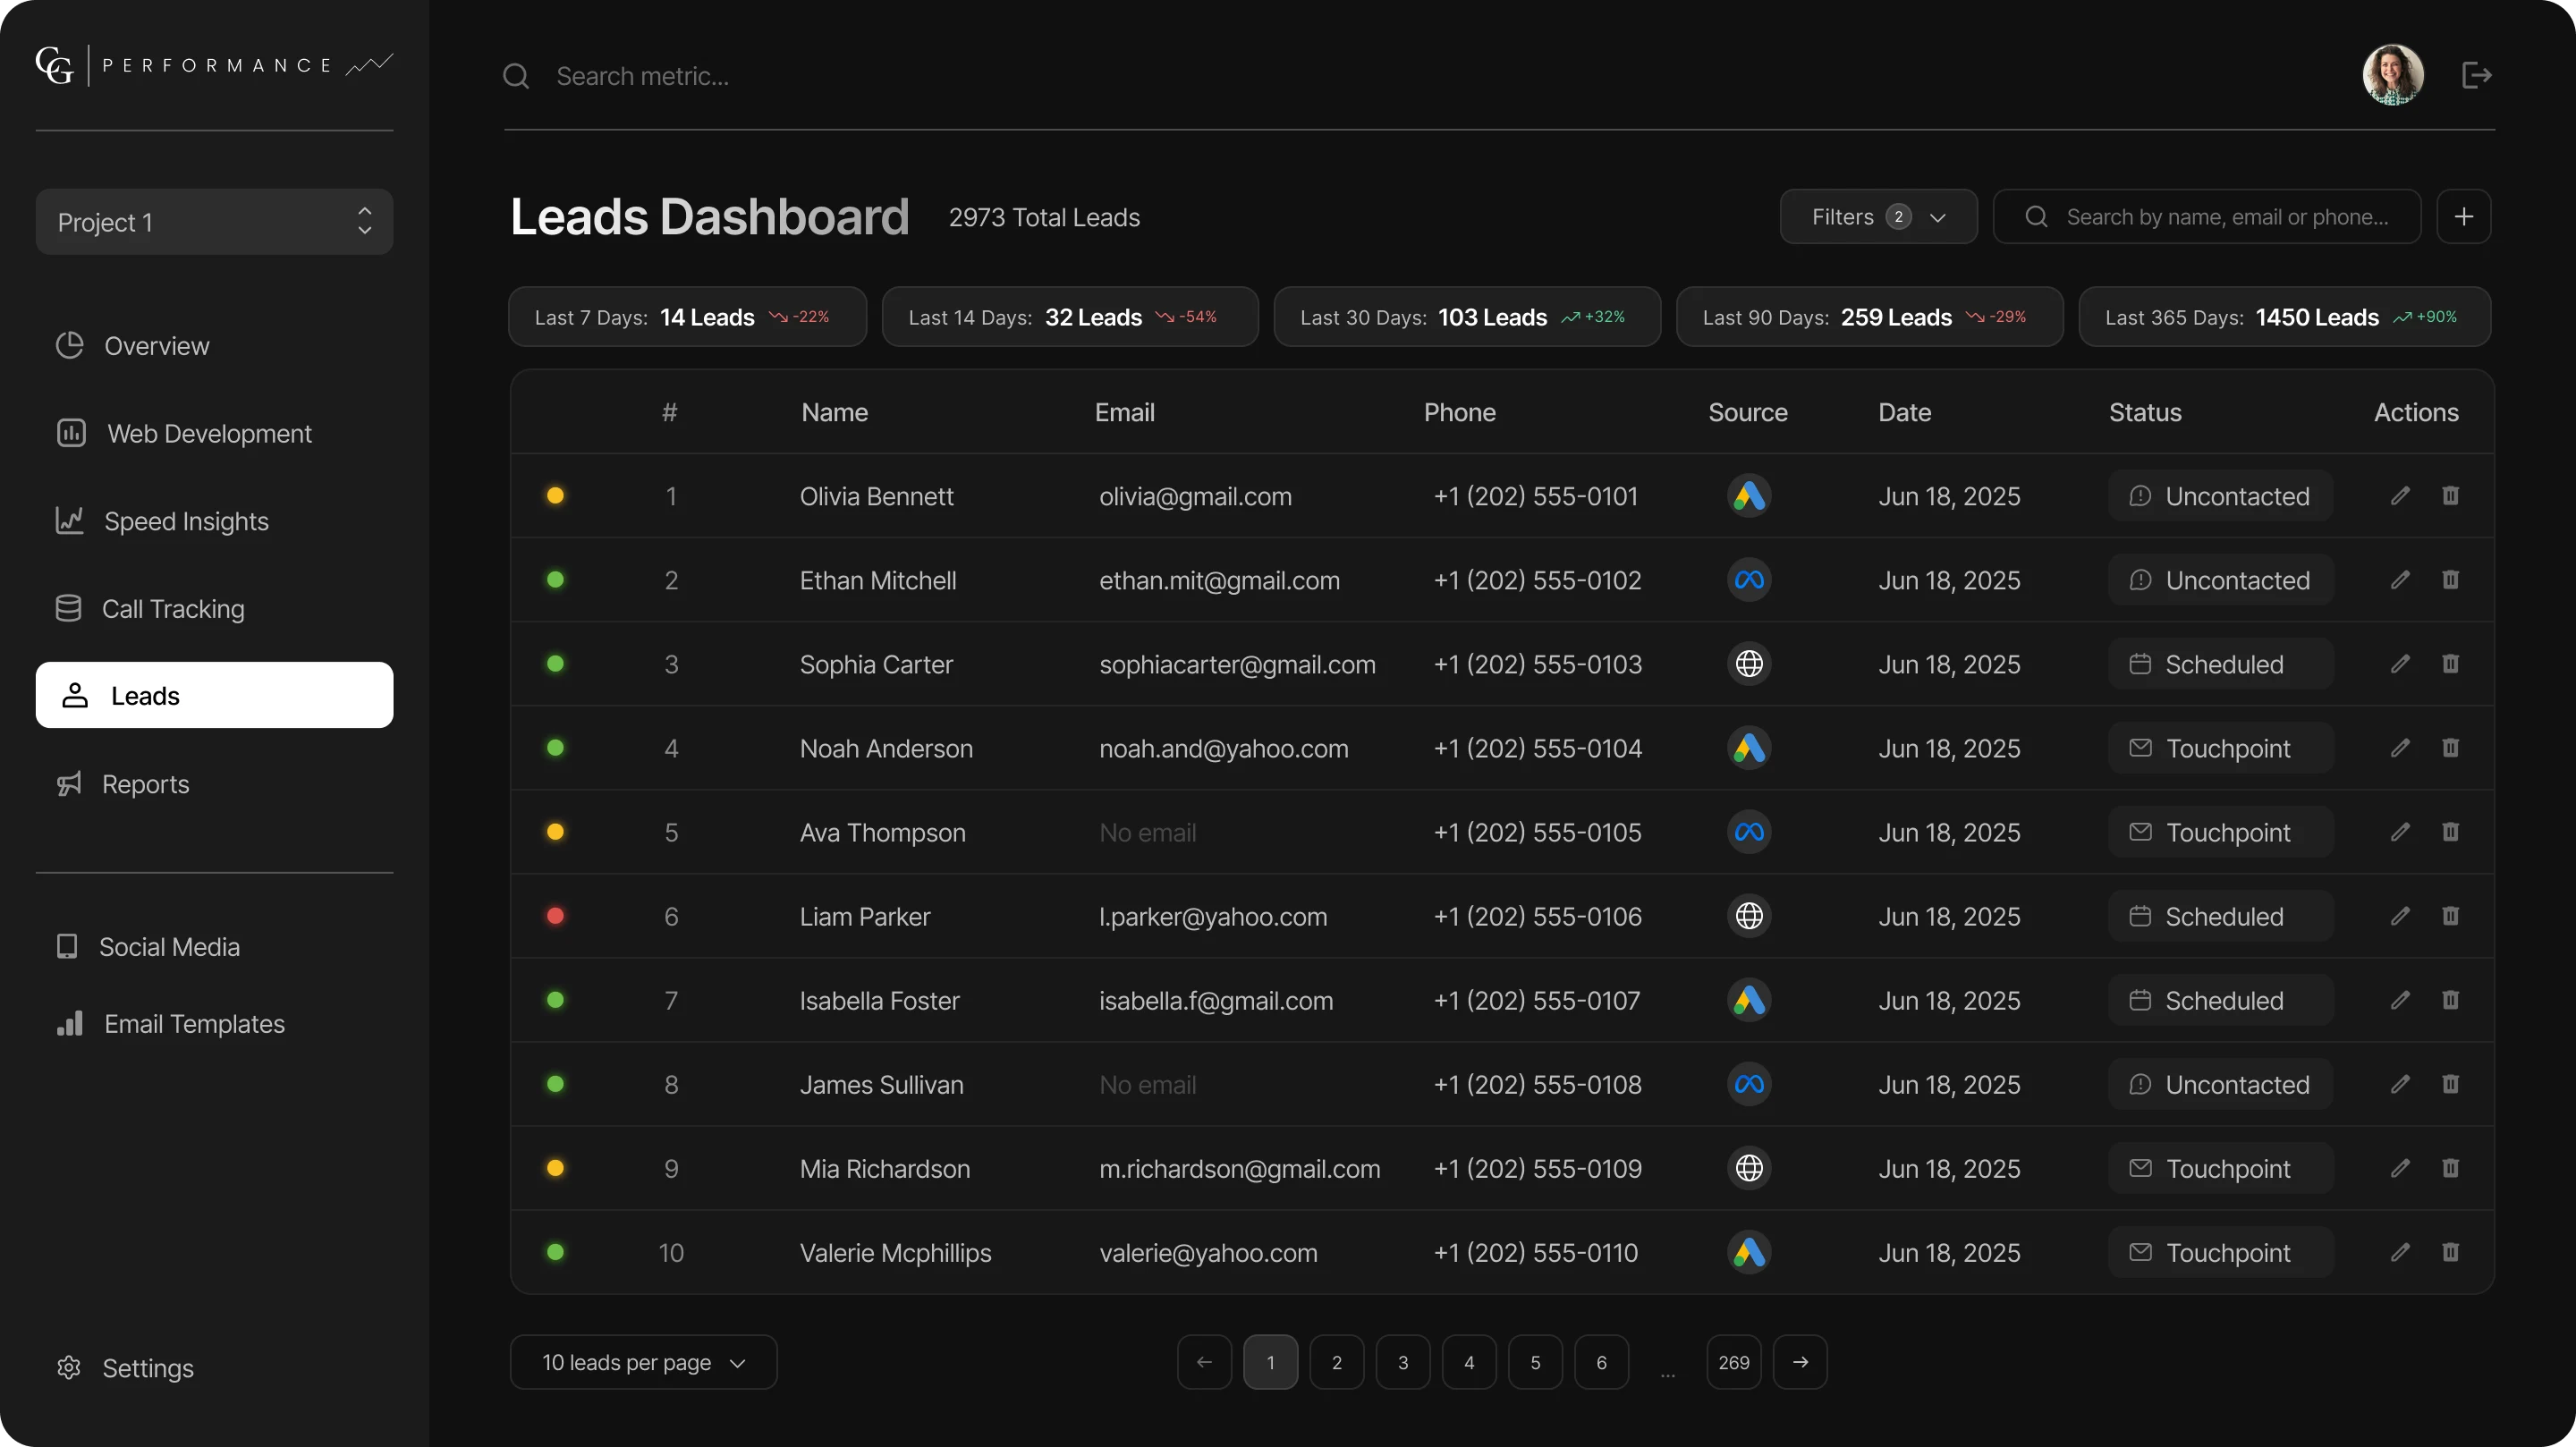Expand the Filters dropdown

pyautogui.click(x=1878, y=217)
